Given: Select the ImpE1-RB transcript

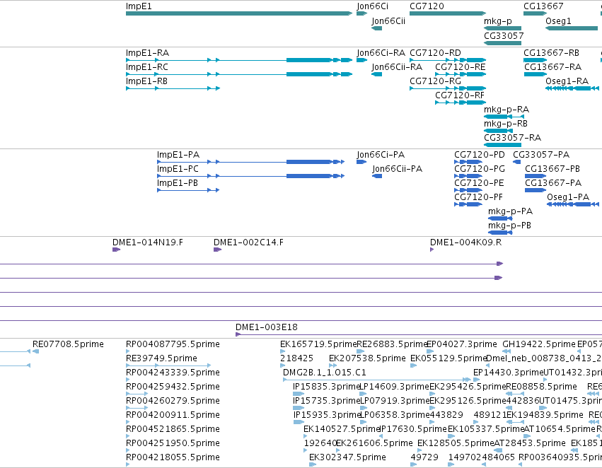Looking at the screenshot, I should click(x=173, y=88).
